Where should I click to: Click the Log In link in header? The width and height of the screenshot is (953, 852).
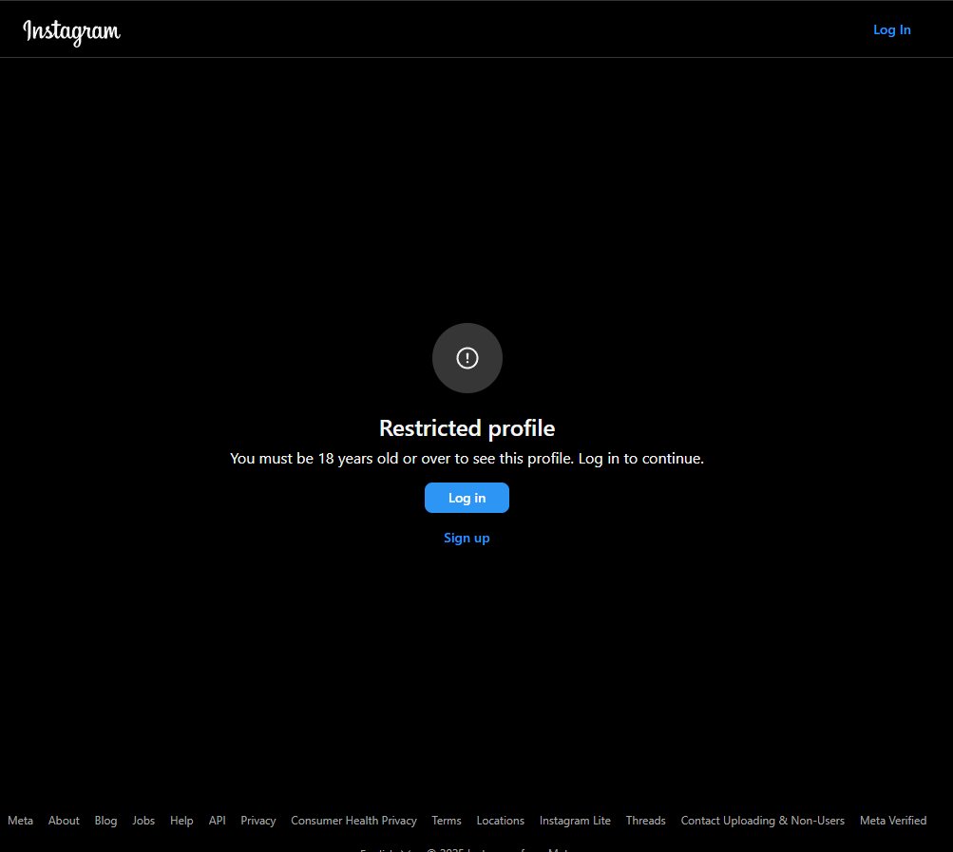891,29
